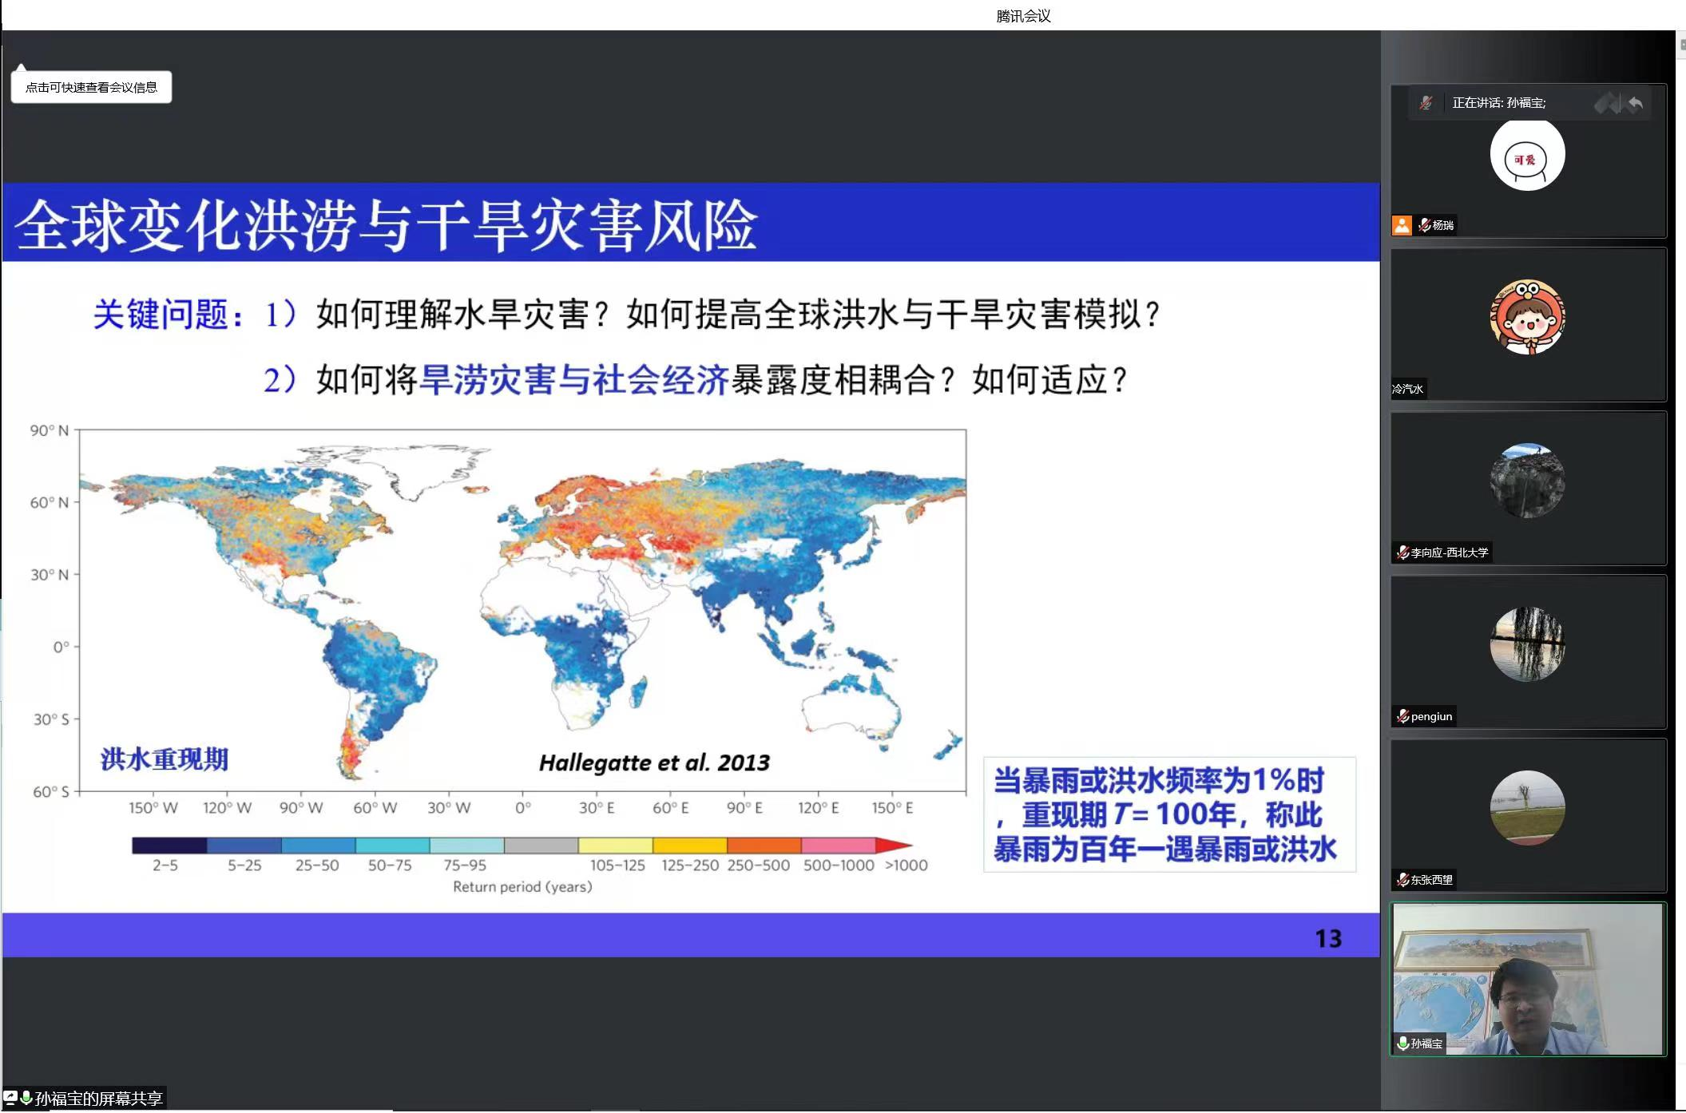Click the green microphone icon beside 孙福宝的屏幕共享
Image resolution: width=1686 pixels, height=1113 pixels.
coord(26,1098)
